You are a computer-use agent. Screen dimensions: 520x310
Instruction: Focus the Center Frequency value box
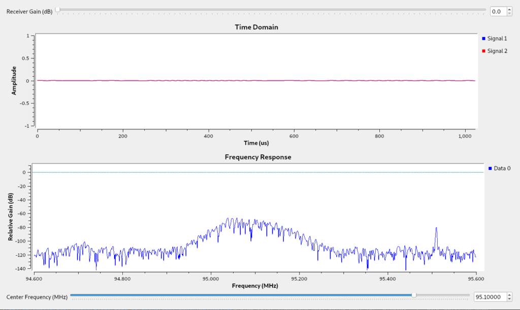click(489, 297)
